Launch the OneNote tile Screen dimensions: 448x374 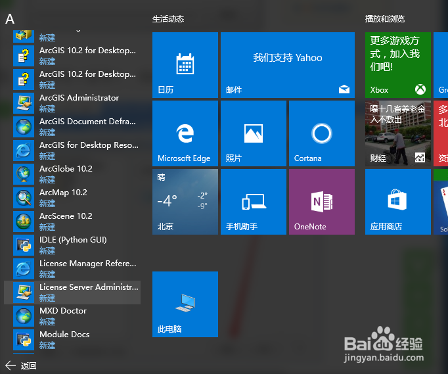(322, 202)
